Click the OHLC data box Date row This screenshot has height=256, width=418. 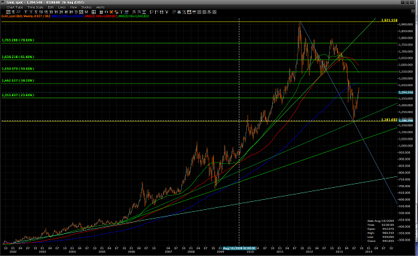pos(381,221)
